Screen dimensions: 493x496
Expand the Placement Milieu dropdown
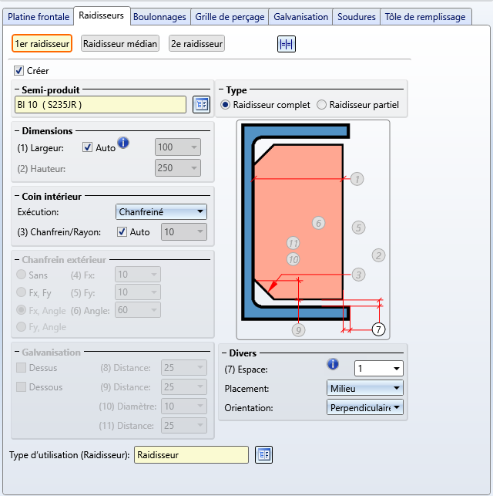pyautogui.click(x=365, y=388)
